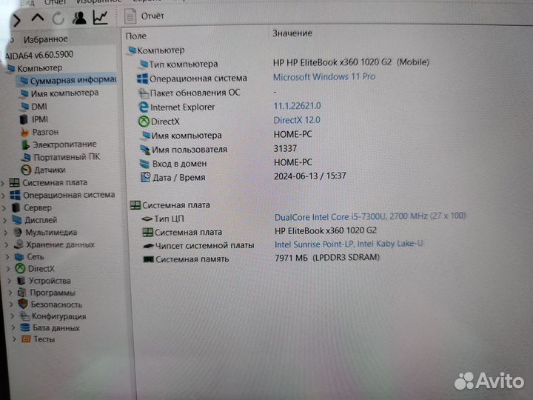The height and width of the screenshot is (400, 533).
Task: Click the Сервер icon in tree
Action: 16,207
